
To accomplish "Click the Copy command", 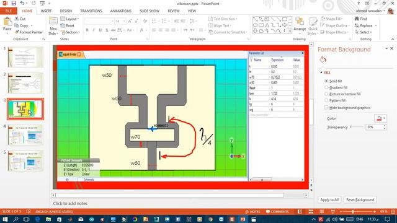I will point(22,25).
